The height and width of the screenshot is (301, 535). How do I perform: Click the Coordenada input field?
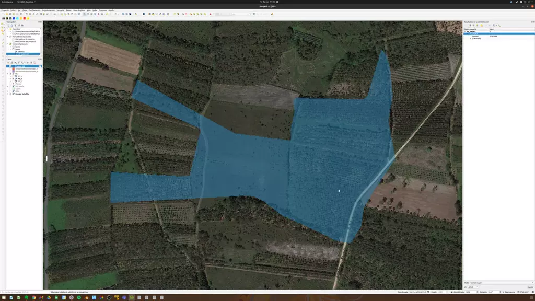click(x=417, y=292)
